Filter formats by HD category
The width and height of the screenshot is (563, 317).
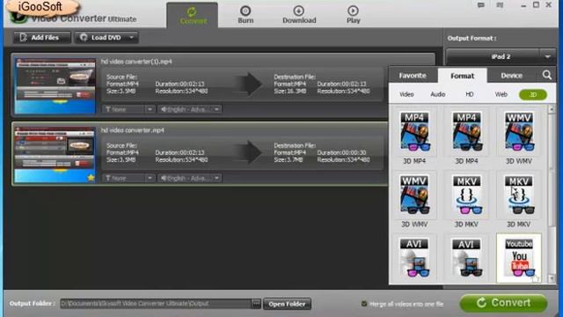[x=469, y=94]
